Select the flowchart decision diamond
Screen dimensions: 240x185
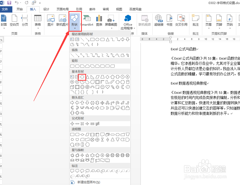coord(82,134)
